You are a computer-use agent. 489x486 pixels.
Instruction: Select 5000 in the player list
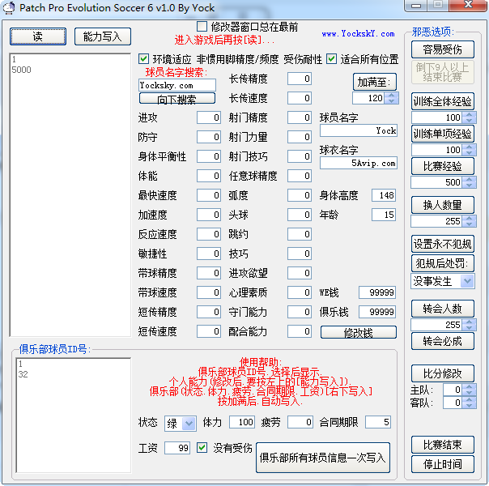click(x=22, y=70)
